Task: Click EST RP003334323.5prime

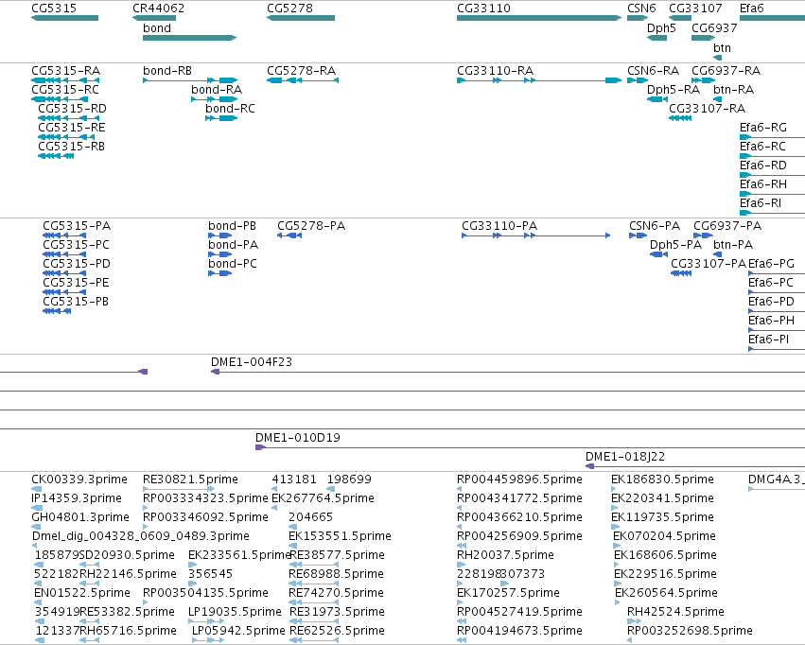Action: tap(205, 498)
